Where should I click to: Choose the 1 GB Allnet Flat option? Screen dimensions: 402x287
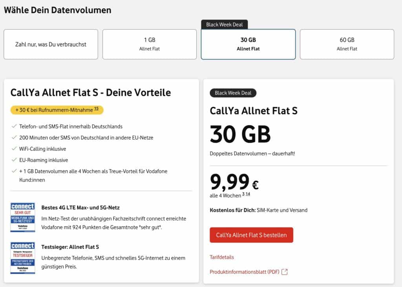pyautogui.click(x=150, y=44)
